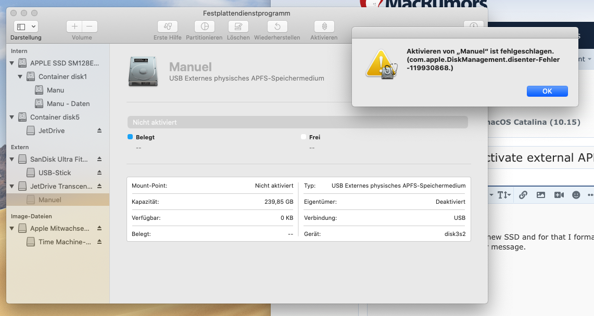This screenshot has height=316, width=594.
Task: Select the Manuel volume in sidebar
Action: click(58, 200)
